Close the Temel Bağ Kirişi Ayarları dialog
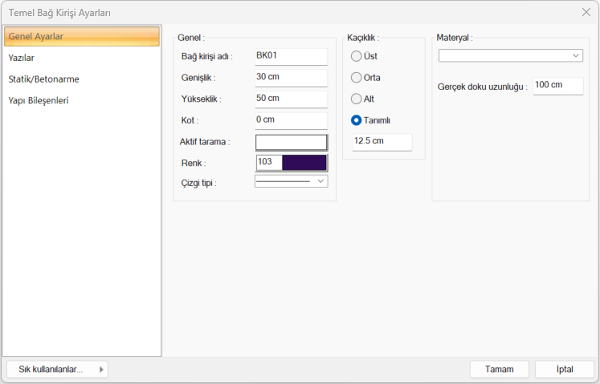 pyautogui.click(x=586, y=12)
